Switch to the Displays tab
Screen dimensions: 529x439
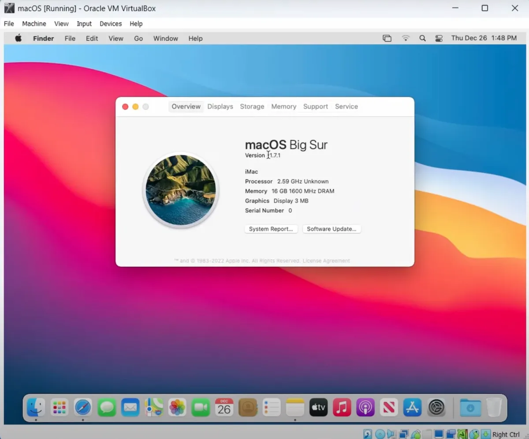click(x=220, y=106)
